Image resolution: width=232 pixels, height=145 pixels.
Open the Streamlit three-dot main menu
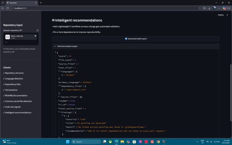pyautogui.click(x=227, y=15)
